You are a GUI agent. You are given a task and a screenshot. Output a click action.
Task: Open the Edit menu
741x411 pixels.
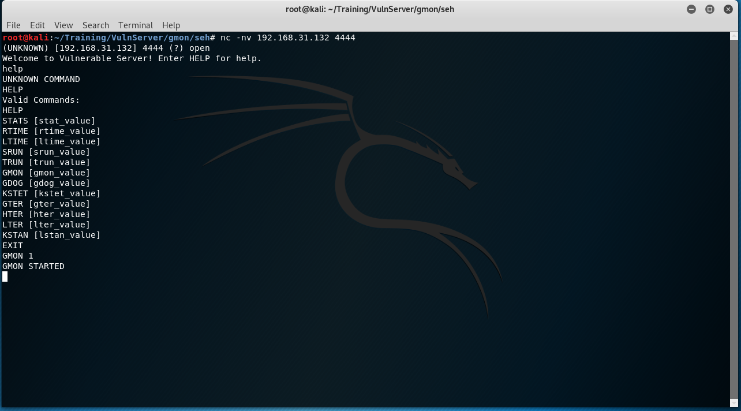[38, 25]
